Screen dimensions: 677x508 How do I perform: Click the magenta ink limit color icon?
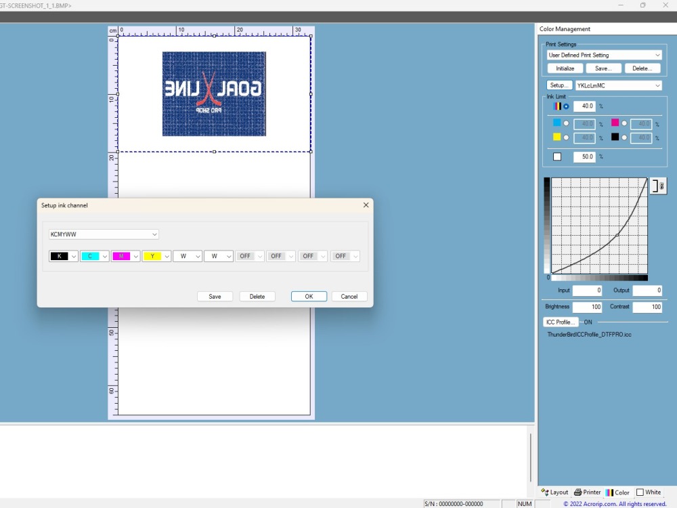(x=615, y=123)
